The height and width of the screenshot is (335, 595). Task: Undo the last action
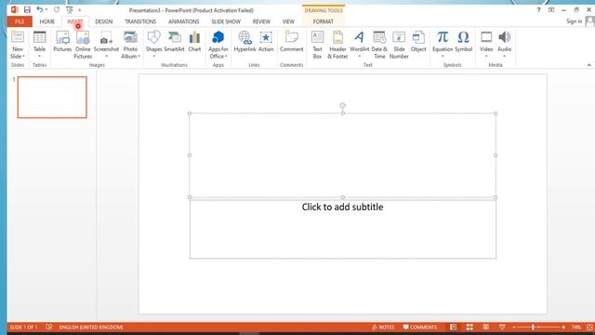(x=39, y=9)
